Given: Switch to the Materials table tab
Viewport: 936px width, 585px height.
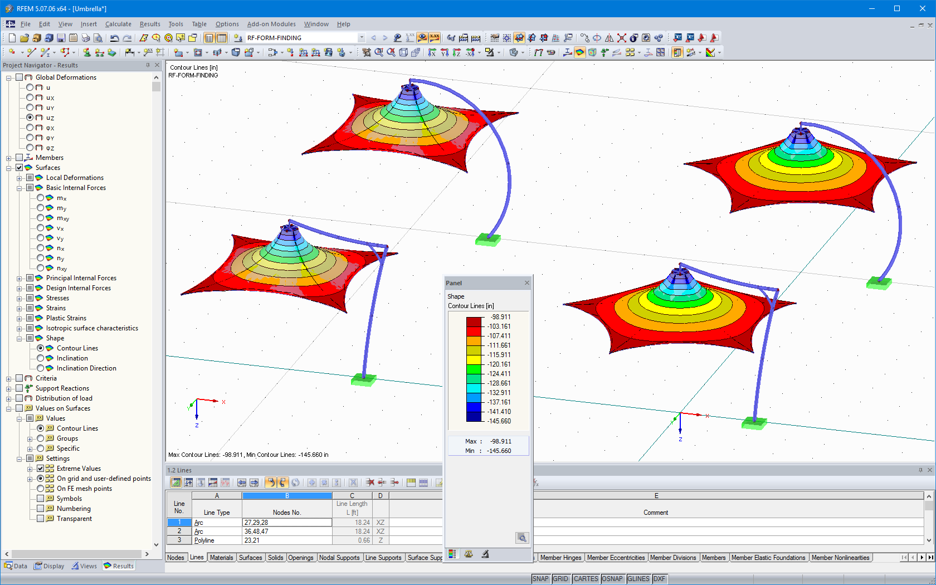Looking at the screenshot, I should (x=222, y=558).
